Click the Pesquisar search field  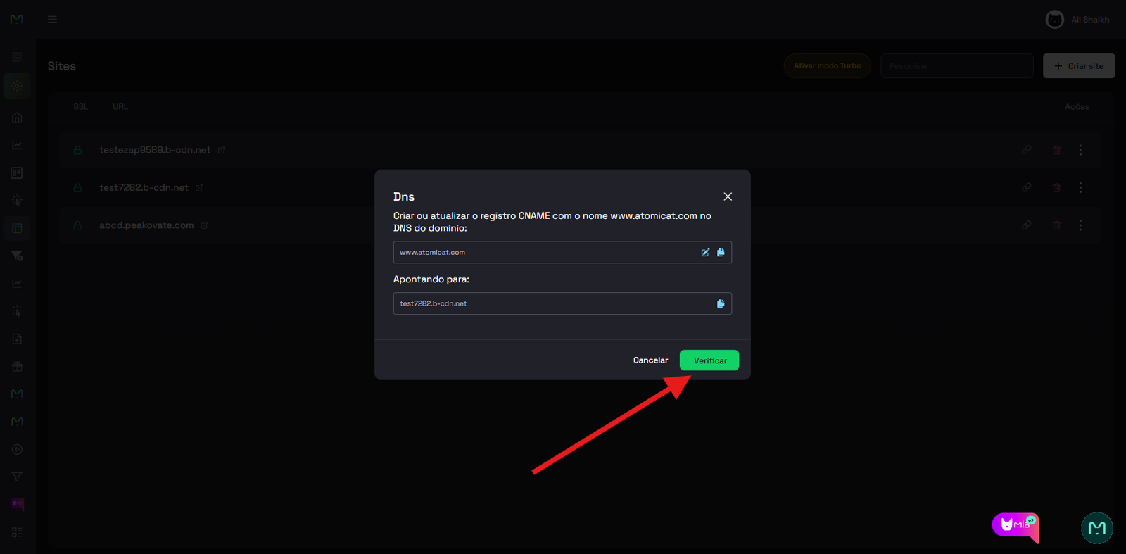coord(957,65)
